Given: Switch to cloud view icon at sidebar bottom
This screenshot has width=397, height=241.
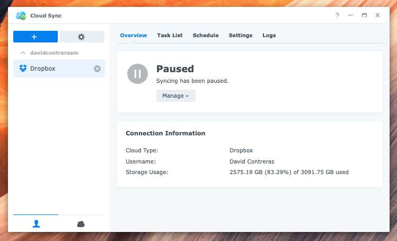Looking at the screenshot, I should click(81, 224).
